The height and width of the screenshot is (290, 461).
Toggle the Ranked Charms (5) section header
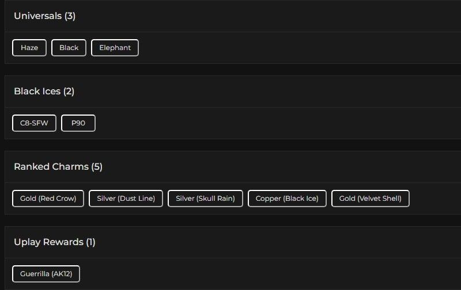pos(58,167)
